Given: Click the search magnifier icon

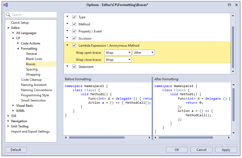Looking at the screenshot, I should point(8,14).
